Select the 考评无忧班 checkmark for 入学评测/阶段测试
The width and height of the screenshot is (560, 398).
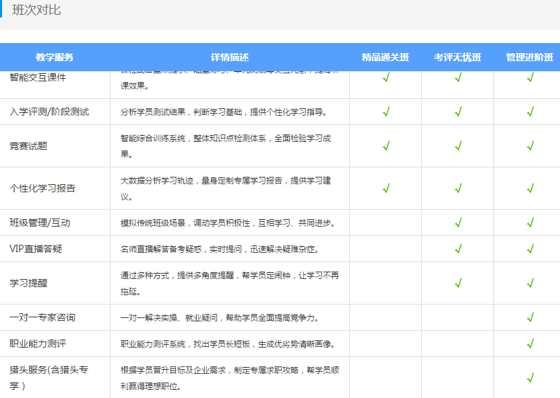tap(458, 112)
